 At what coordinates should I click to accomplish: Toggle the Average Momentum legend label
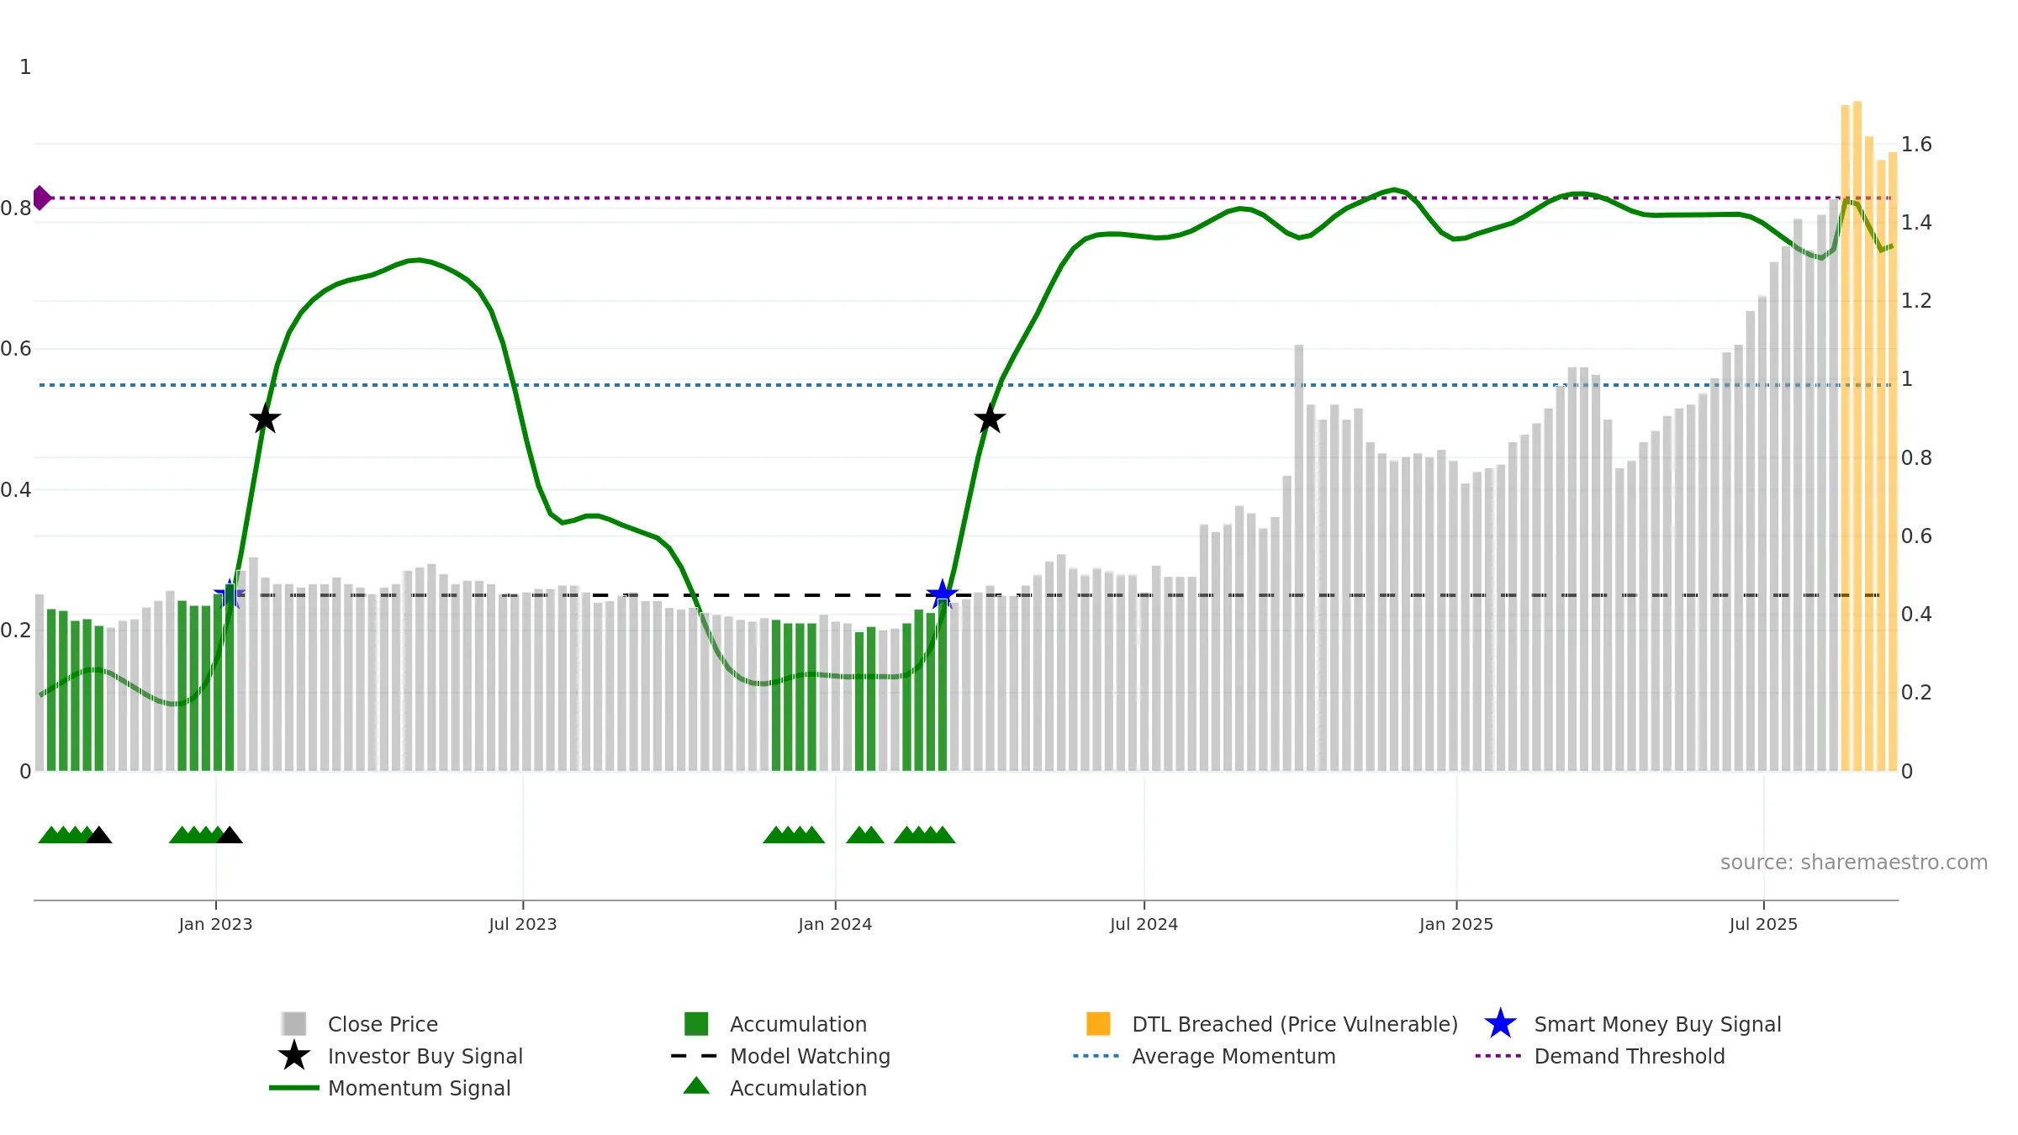point(1234,1056)
